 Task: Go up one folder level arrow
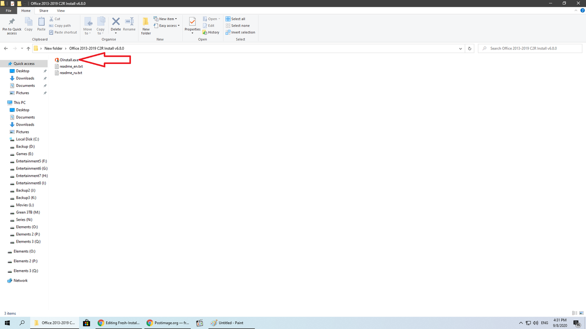click(28, 48)
